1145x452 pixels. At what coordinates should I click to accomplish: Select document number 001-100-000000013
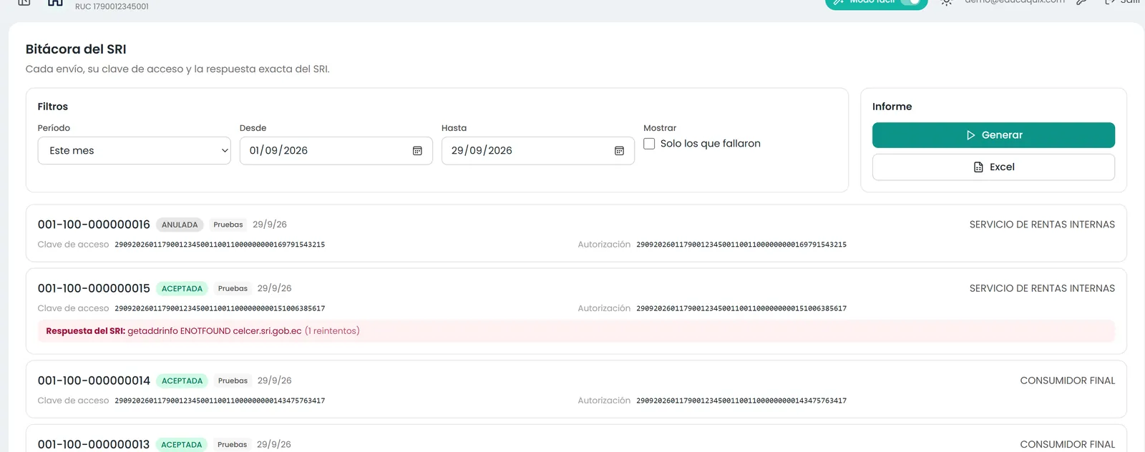click(x=94, y=444)
